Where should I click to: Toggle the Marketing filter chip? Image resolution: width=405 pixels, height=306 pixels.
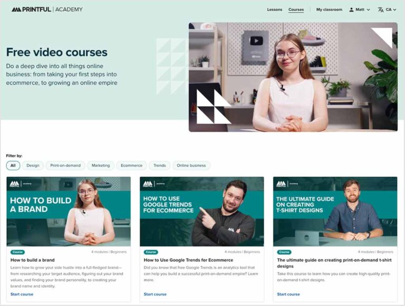coord(101,165)
